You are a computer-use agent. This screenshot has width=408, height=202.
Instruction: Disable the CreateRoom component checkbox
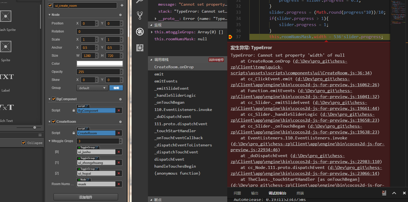tap(54, 122)
